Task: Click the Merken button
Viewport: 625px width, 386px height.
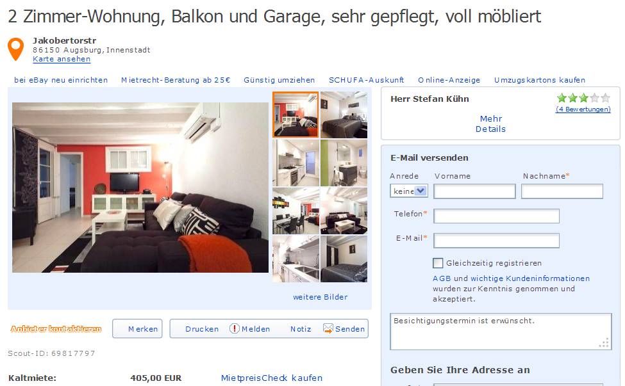Action: 137,328
